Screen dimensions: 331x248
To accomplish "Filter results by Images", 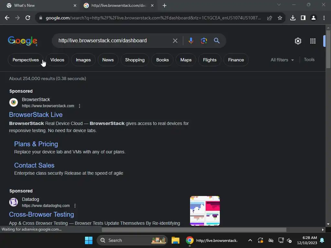I will coord(83,60).
